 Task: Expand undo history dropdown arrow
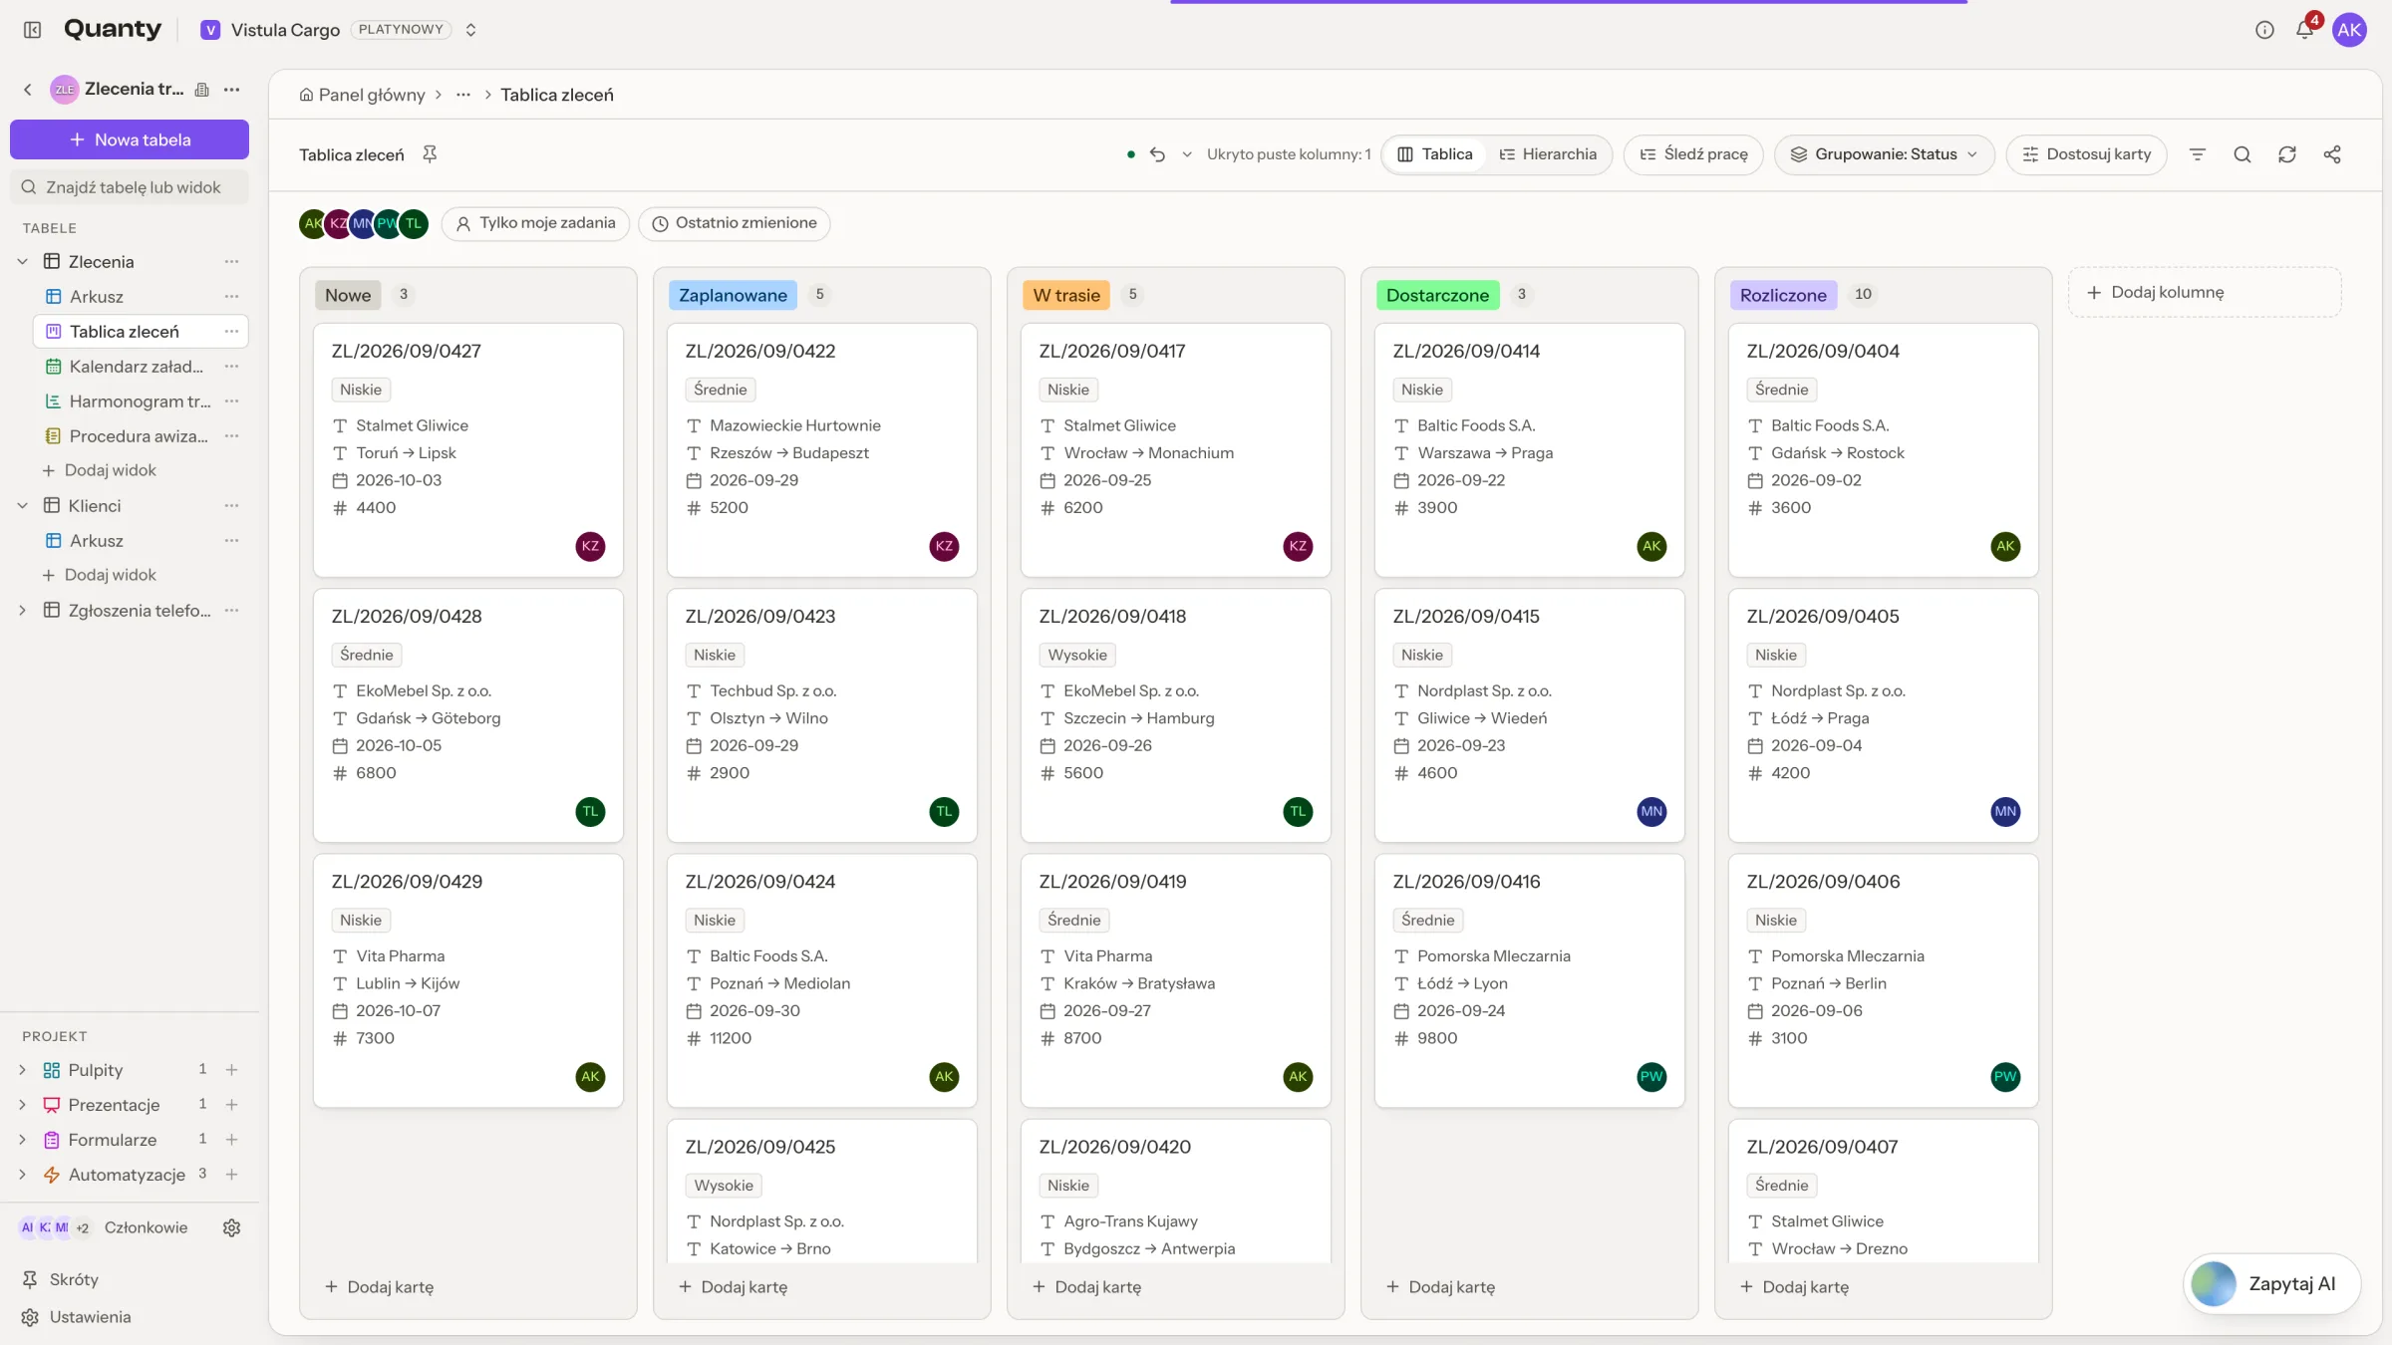(1186, 154)
